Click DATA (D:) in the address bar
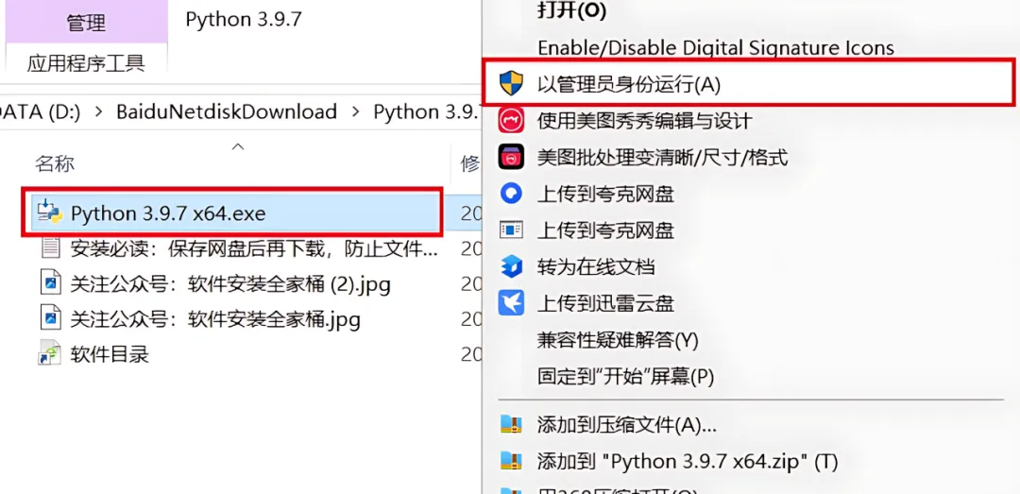The width and height of the screenshot is (1020, 494). coord(41,112)
